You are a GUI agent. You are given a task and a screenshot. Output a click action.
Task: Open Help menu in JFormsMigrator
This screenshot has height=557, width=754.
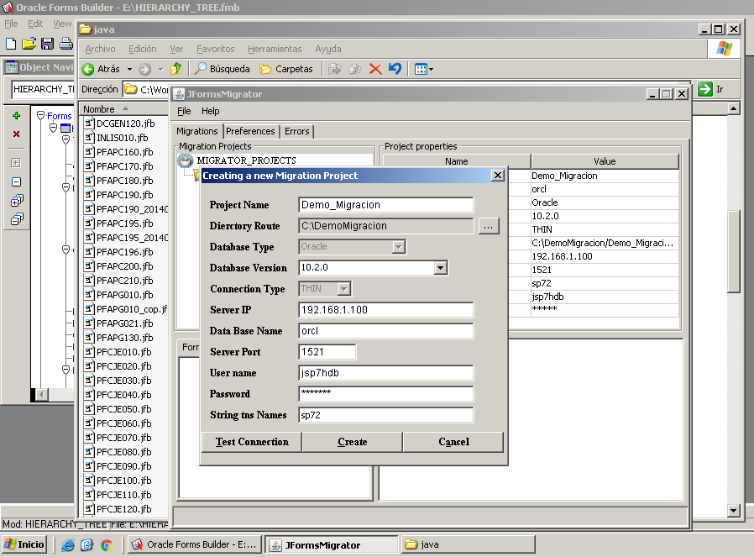coord(210,111)
